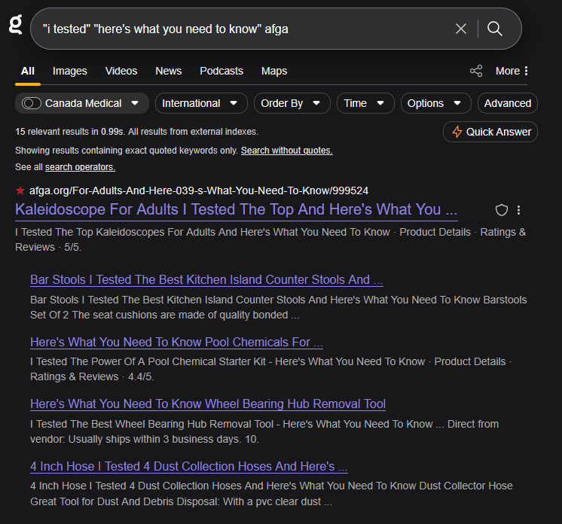
Task: Open the shield icon for Kaleidoscope result
Action: click(502, 210)
